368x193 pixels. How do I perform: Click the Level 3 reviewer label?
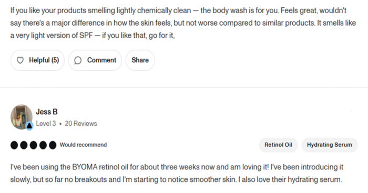46,123
